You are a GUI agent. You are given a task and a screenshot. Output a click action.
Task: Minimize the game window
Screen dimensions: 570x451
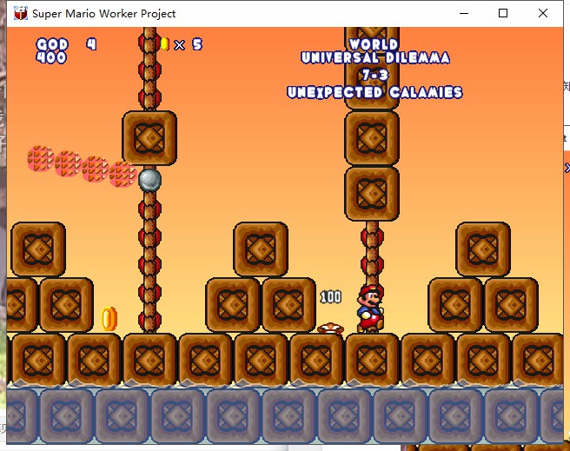point(464,13)
